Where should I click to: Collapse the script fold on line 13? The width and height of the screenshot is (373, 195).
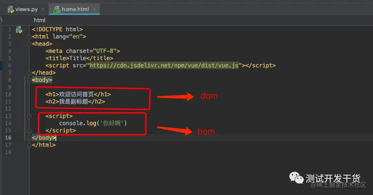point(29,116)
